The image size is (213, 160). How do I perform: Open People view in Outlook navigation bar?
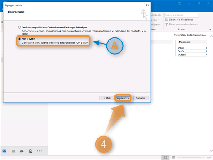point(22,151)
